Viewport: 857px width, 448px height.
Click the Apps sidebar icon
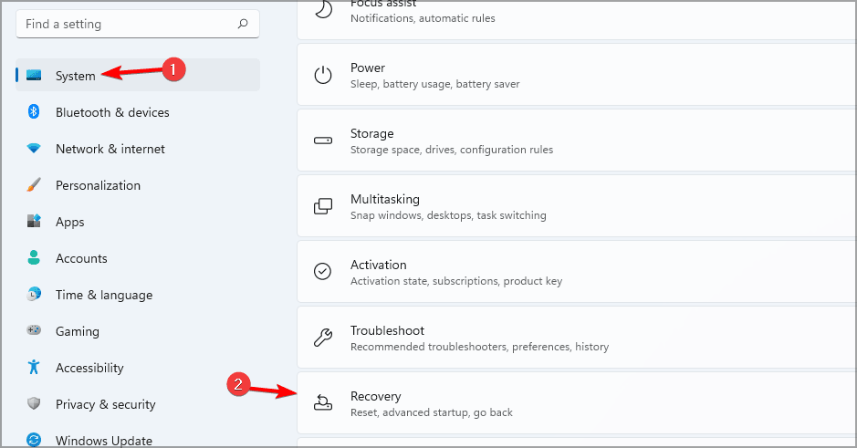(x=34, y=222)
